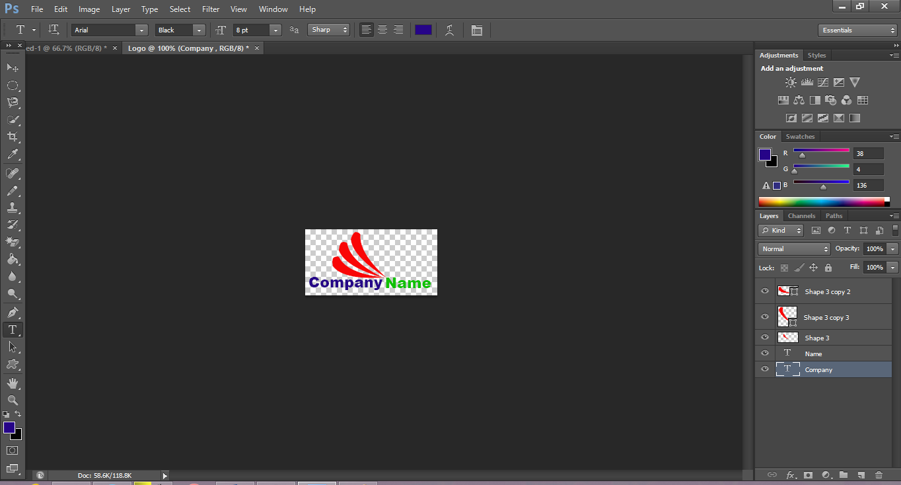This screenshot has width=901, height=485.
Task: Hide the Name text layer
Action: 765,353
